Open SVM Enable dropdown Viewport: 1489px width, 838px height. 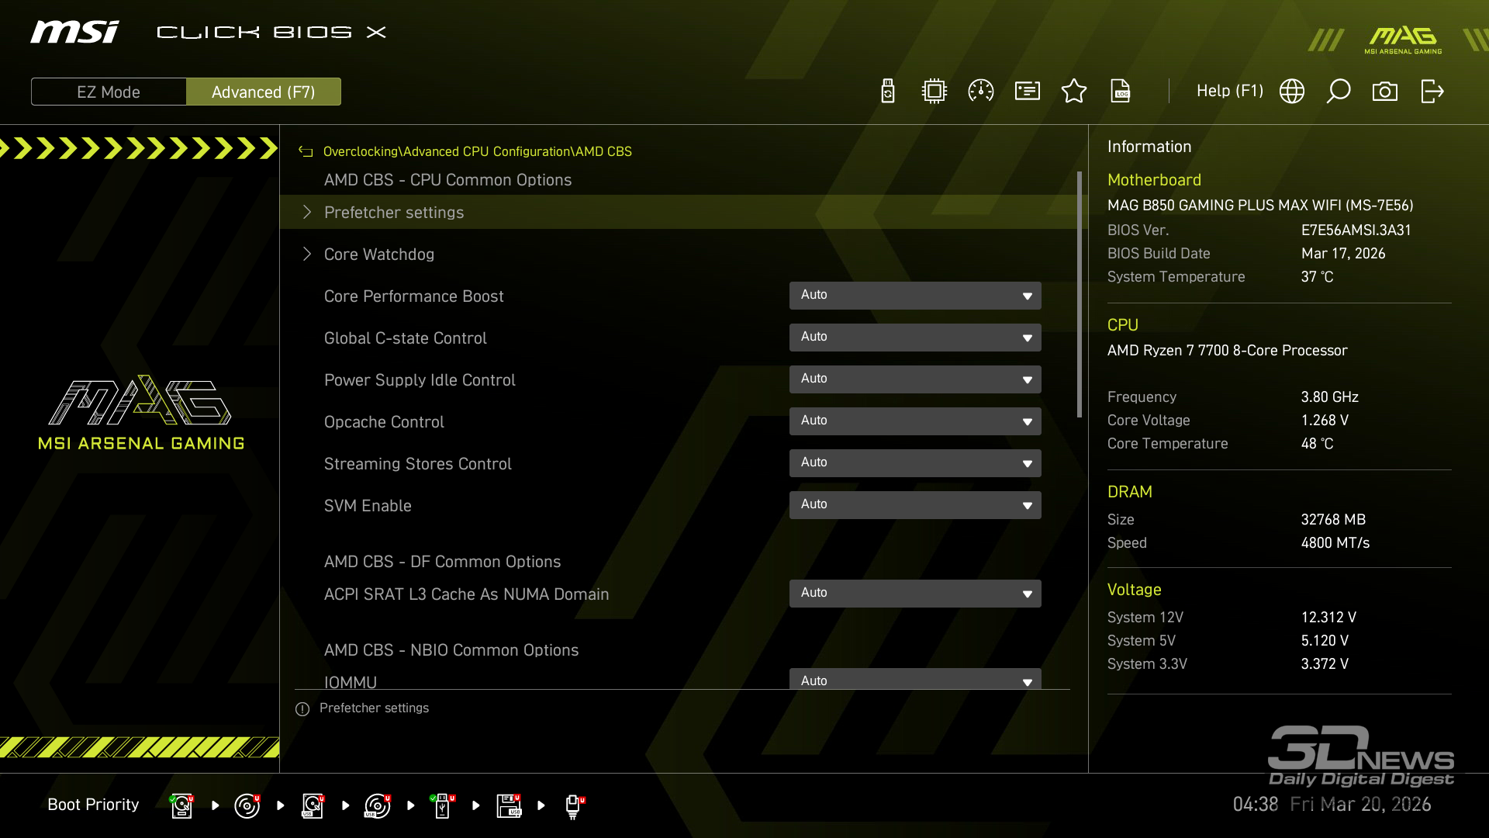[915, 505]
